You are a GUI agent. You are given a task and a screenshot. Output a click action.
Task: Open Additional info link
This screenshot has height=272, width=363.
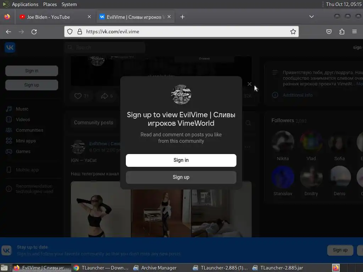[x=297, y=95]
